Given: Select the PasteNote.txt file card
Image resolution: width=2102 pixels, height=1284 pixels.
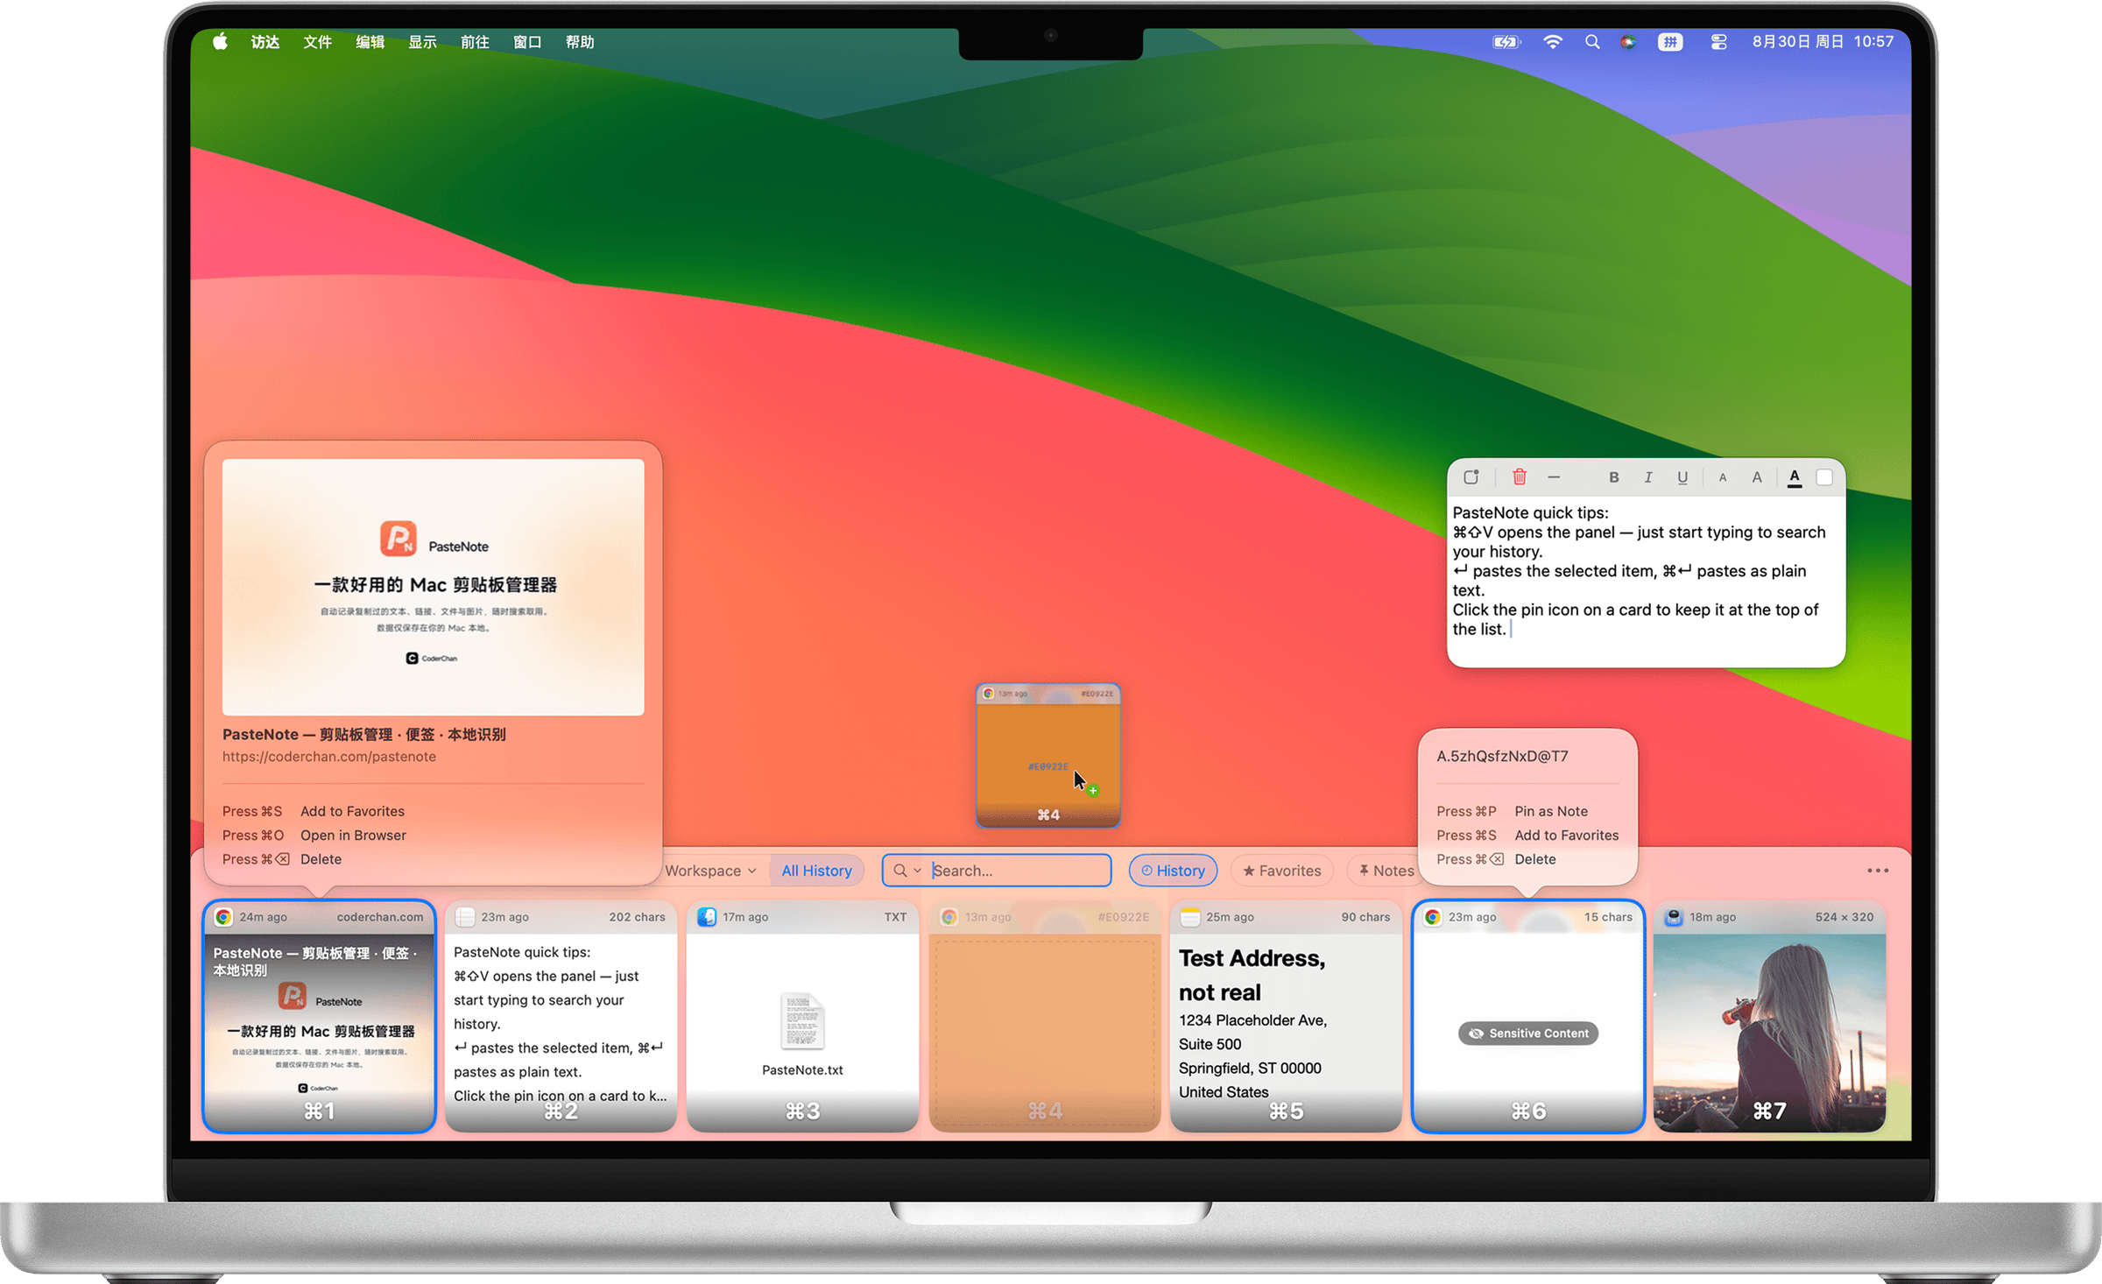Looking at the screenshot, I should (x=803, y=1016).
